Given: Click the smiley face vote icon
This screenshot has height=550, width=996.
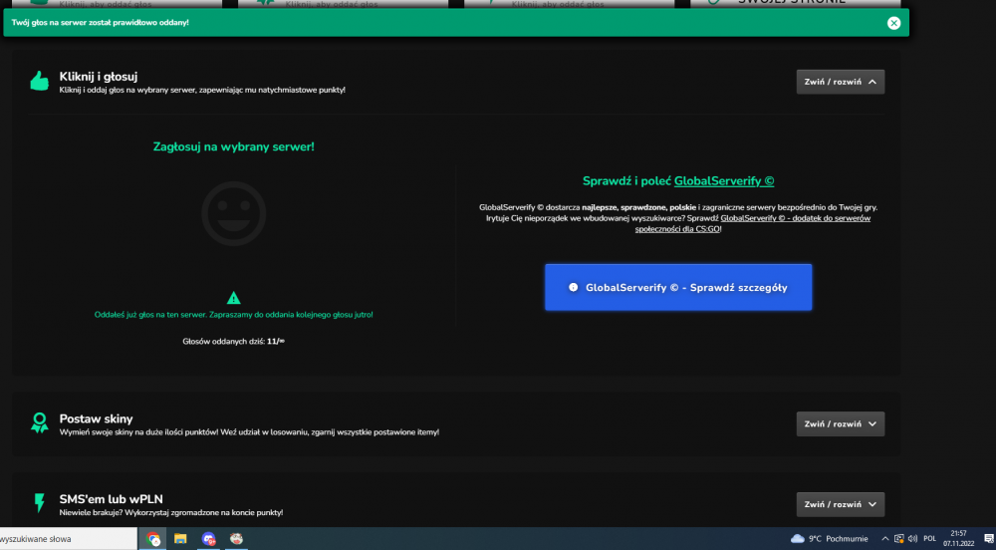Looking at the screenshot, I should [234, 213].
